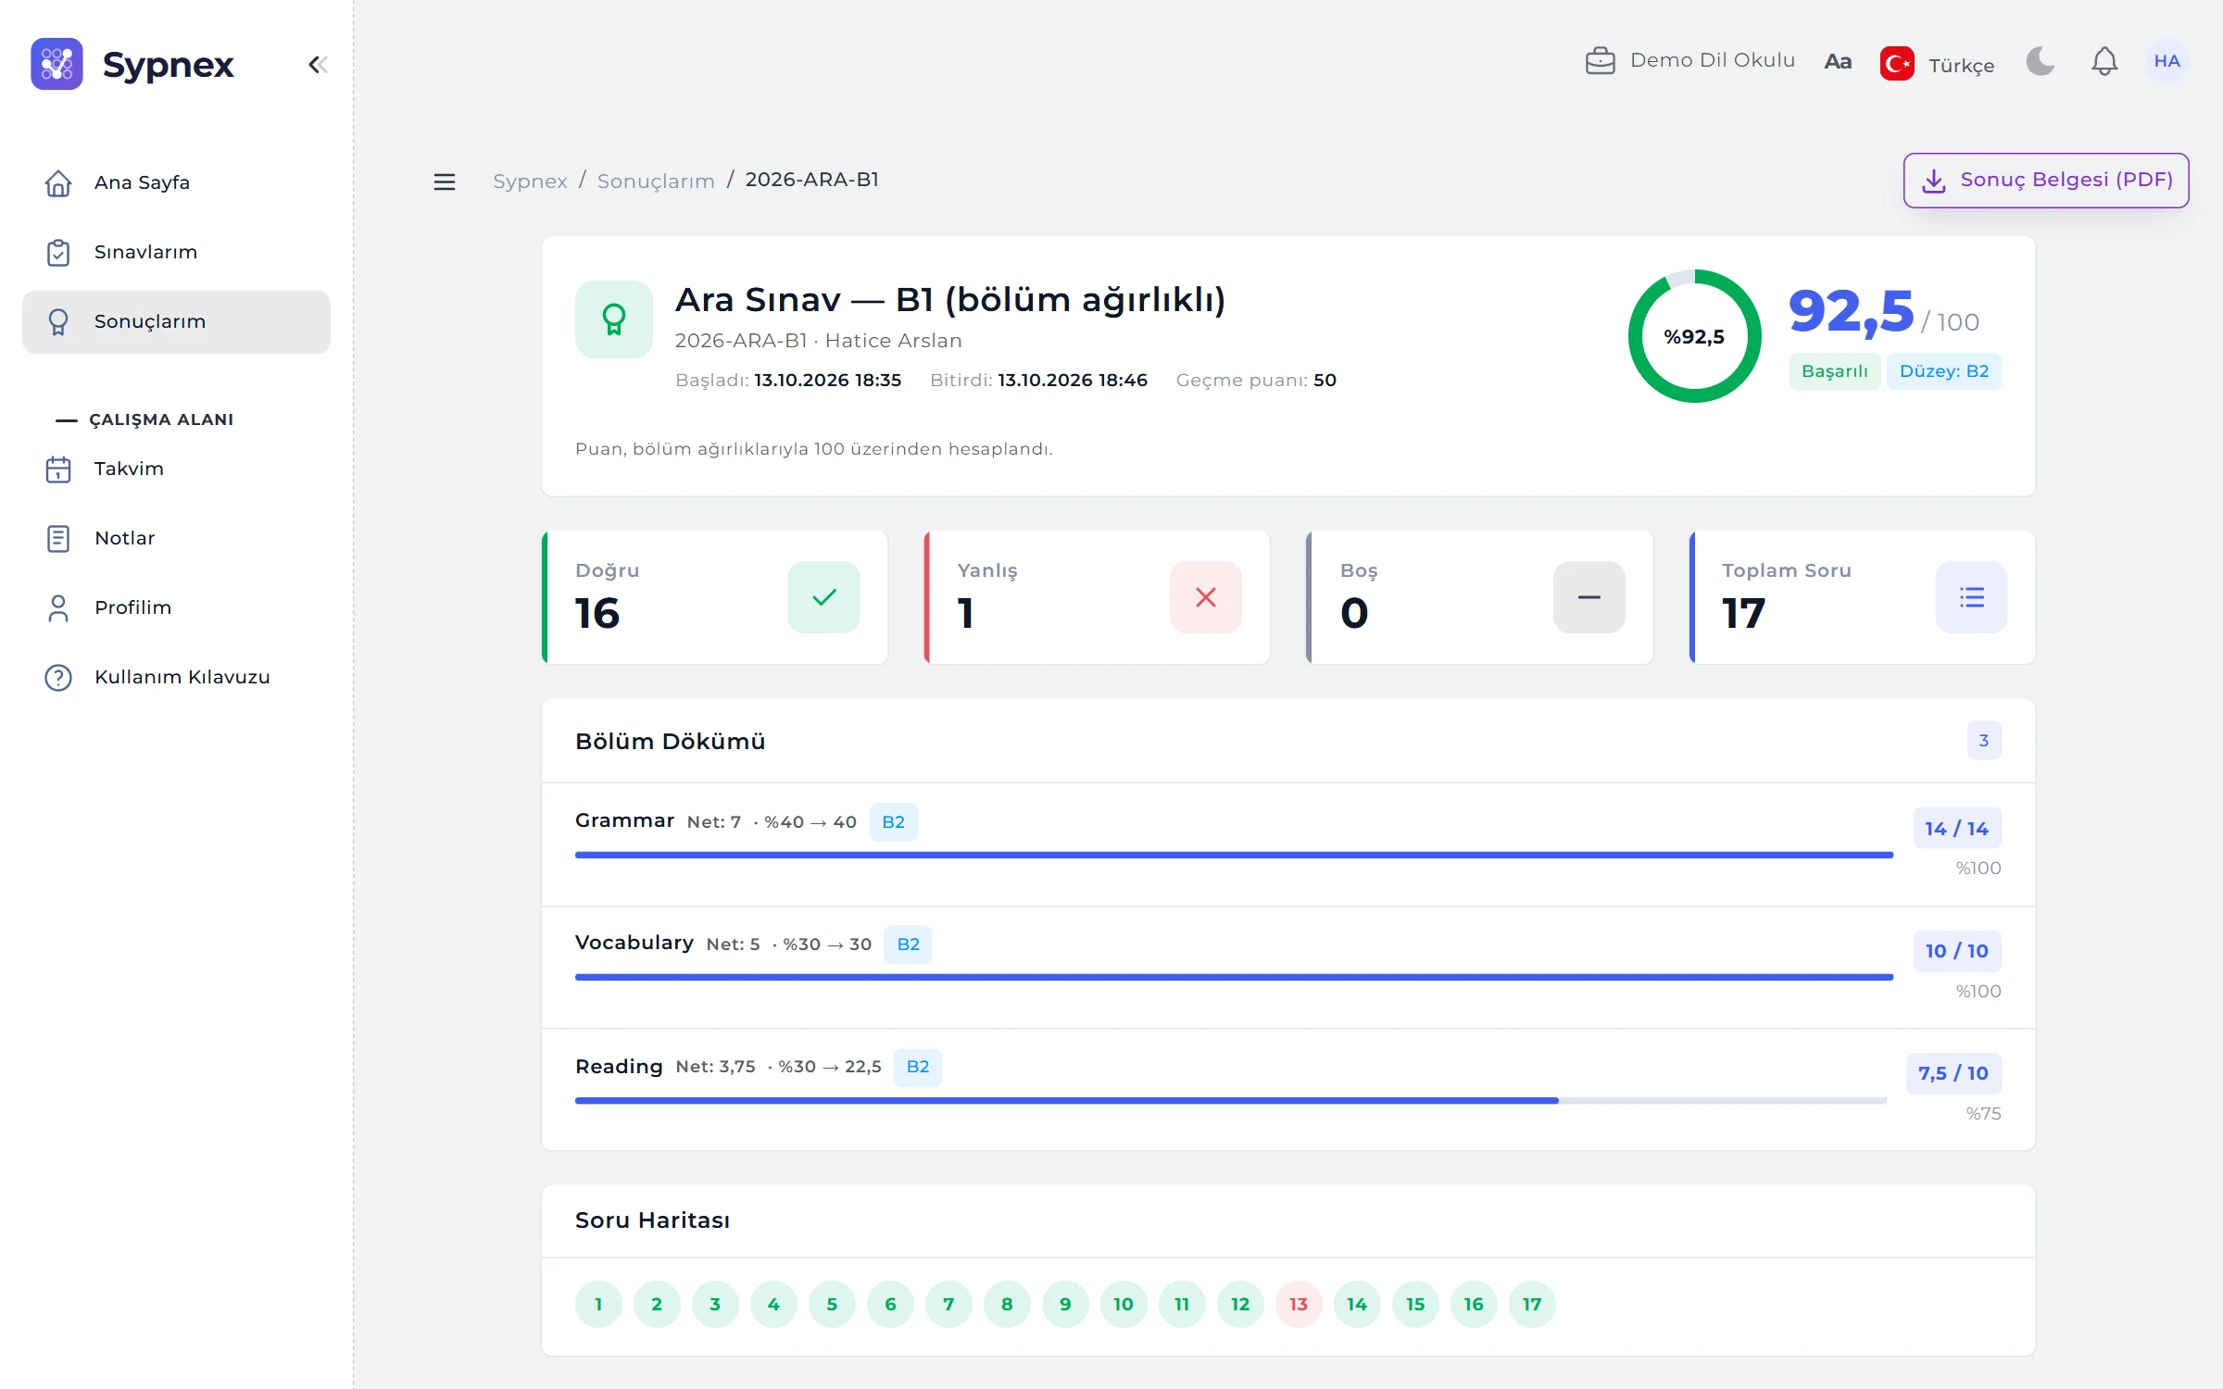Open notifications bell
This screenshot has height=1389, width=2223.
(x=2104, y=62)
